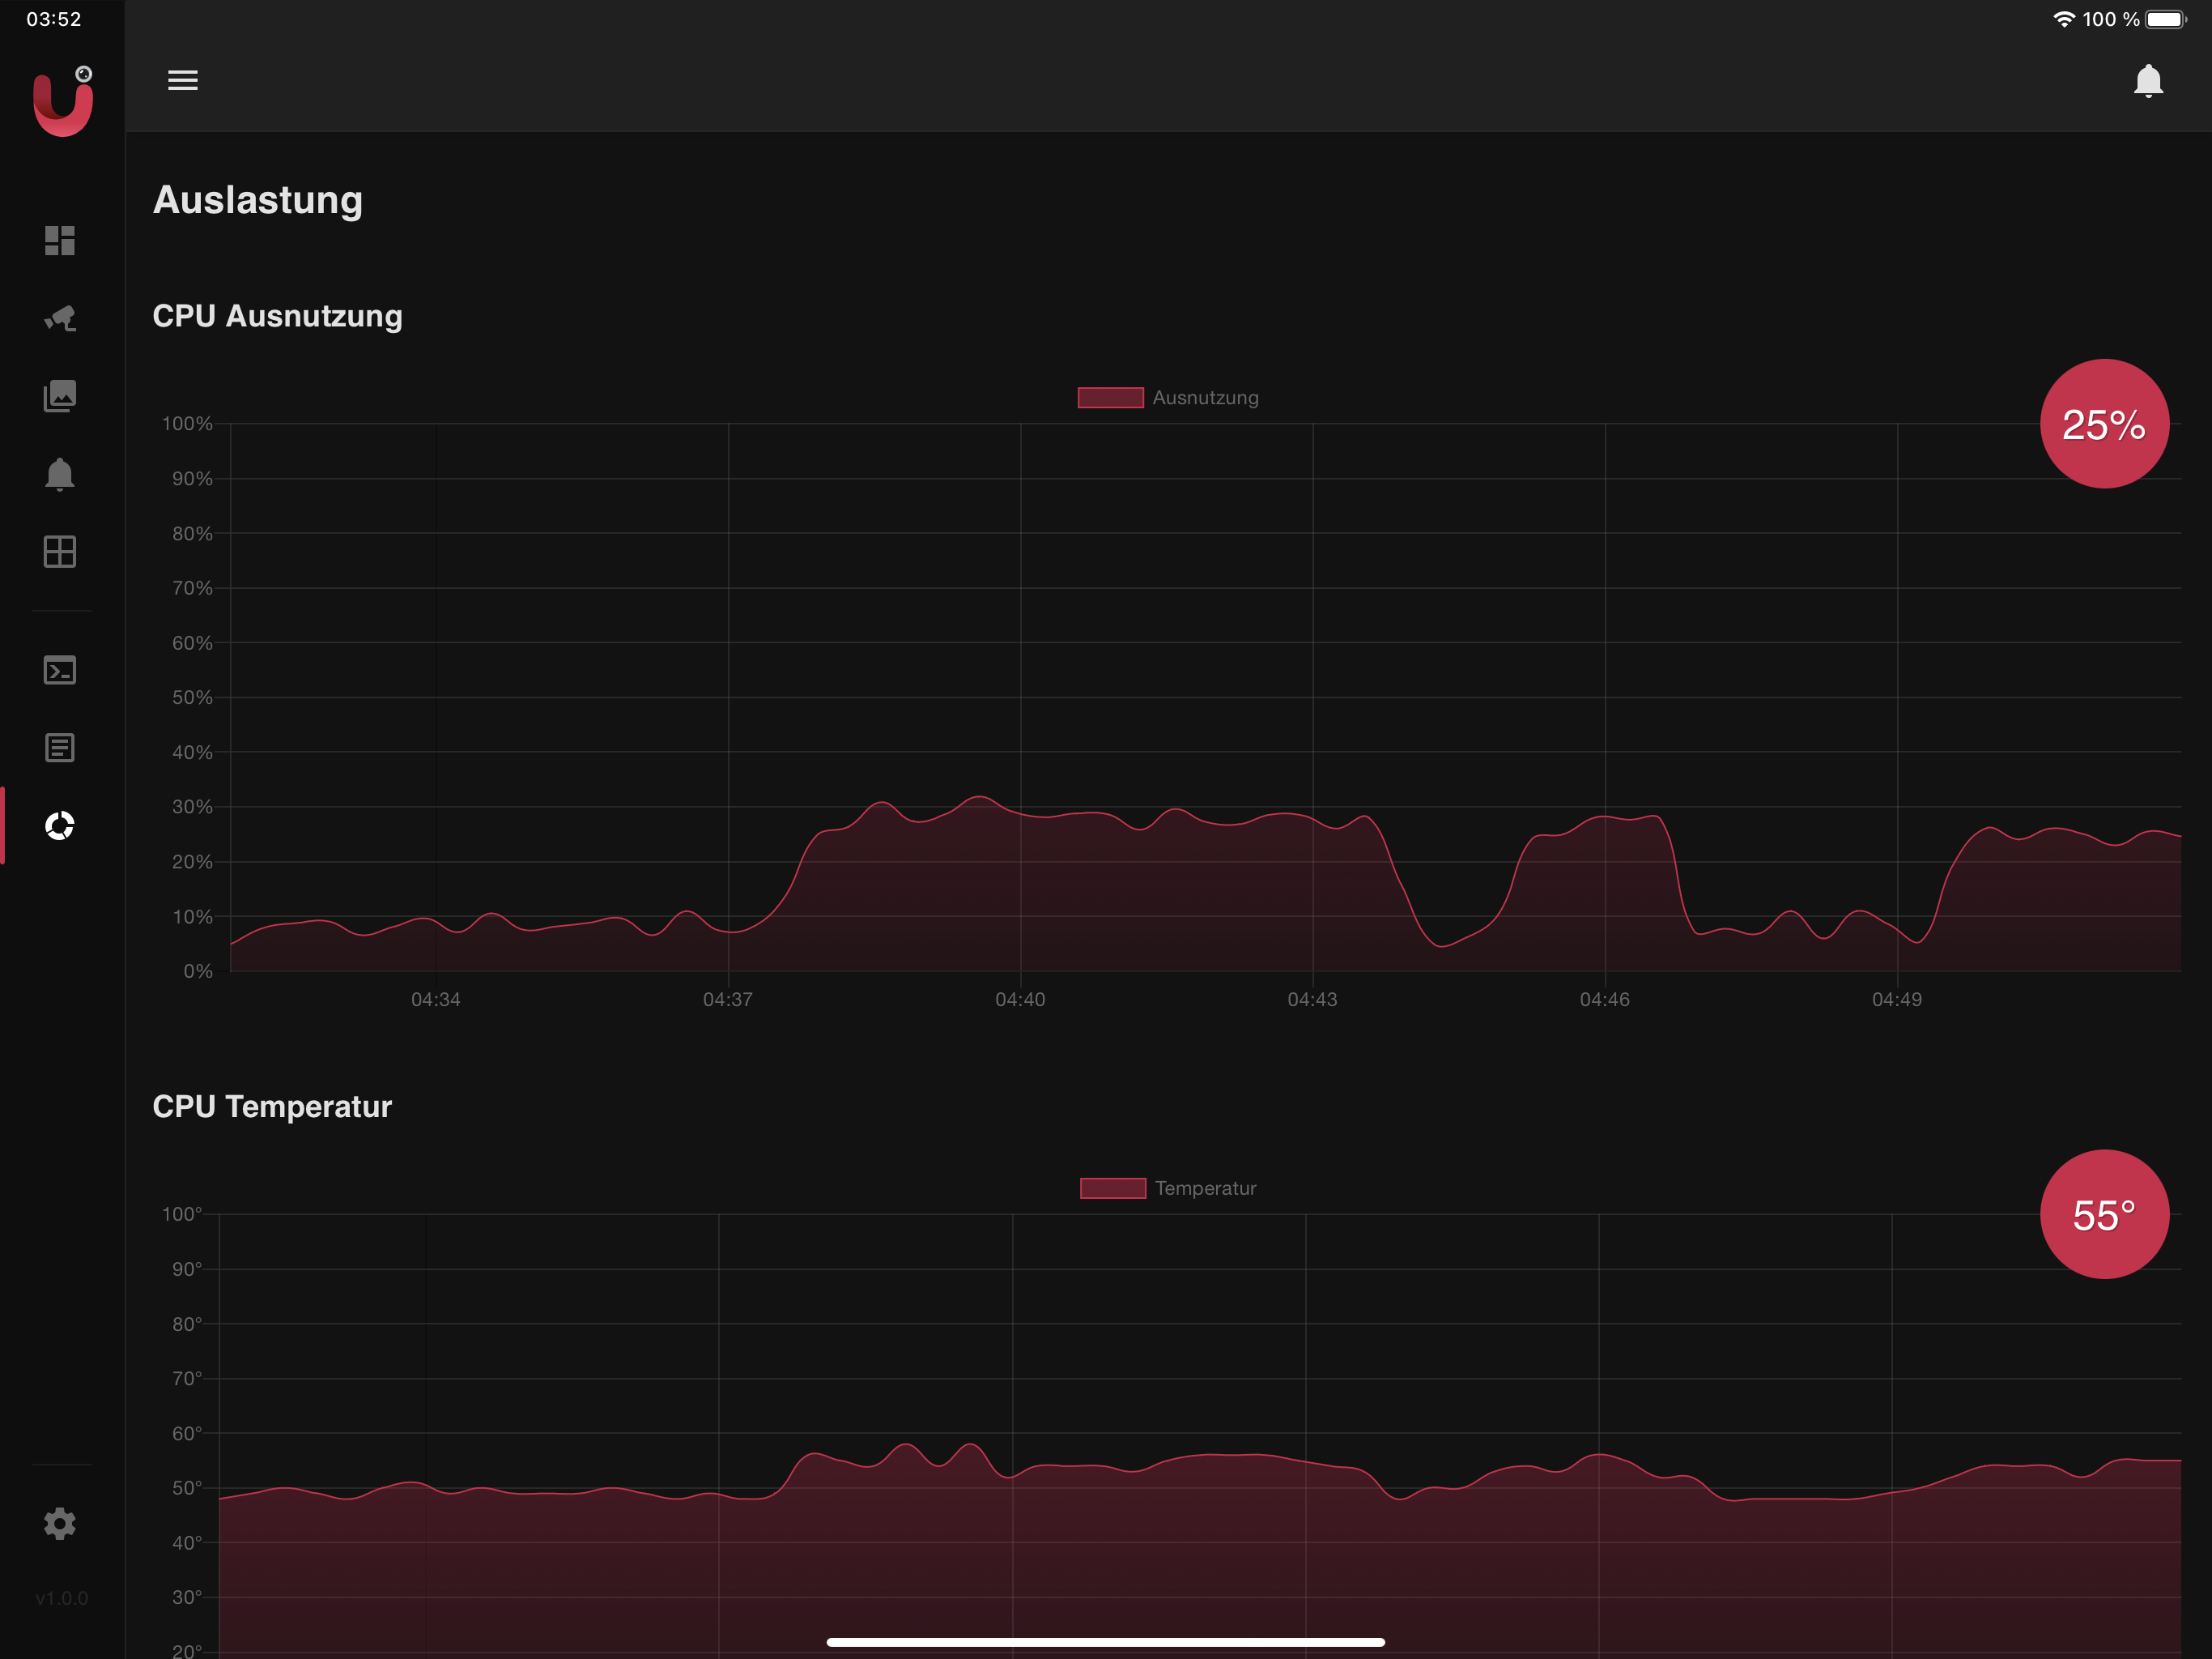
Task: Click the 04:40 marker on CPU chart
Action: [x=1020, y=1000]
